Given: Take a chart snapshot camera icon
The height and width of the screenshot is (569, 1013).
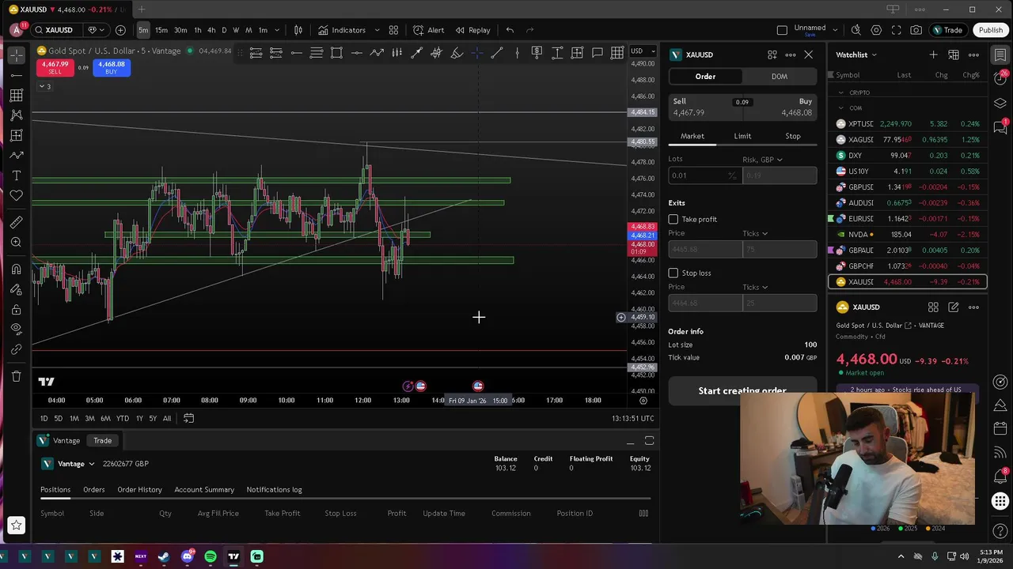Looking at the screenshot, I should click(x=916, y=30).
